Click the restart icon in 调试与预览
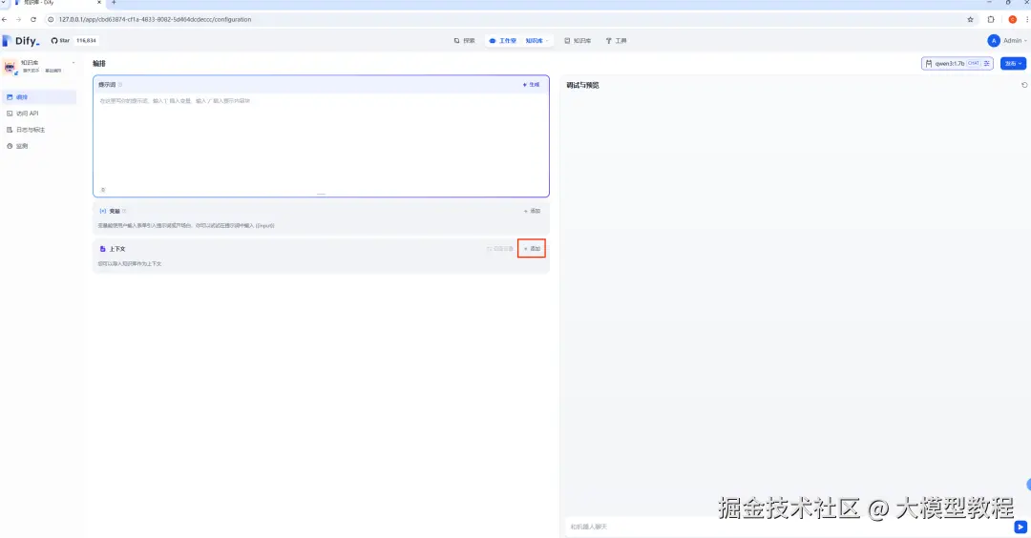The height and width of the screenshot is (538, 1031). point(1024,85)
